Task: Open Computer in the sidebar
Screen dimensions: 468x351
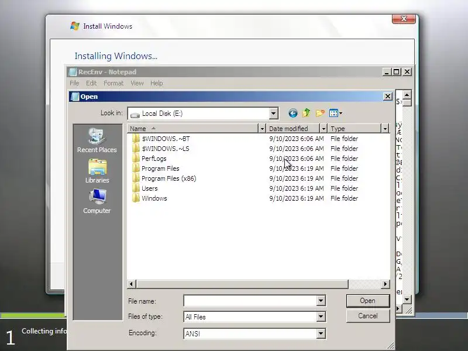Action: click(x=97, y=201)
